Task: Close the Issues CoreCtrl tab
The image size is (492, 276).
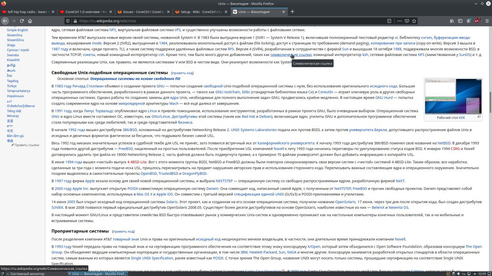Action: coord(168,12)
